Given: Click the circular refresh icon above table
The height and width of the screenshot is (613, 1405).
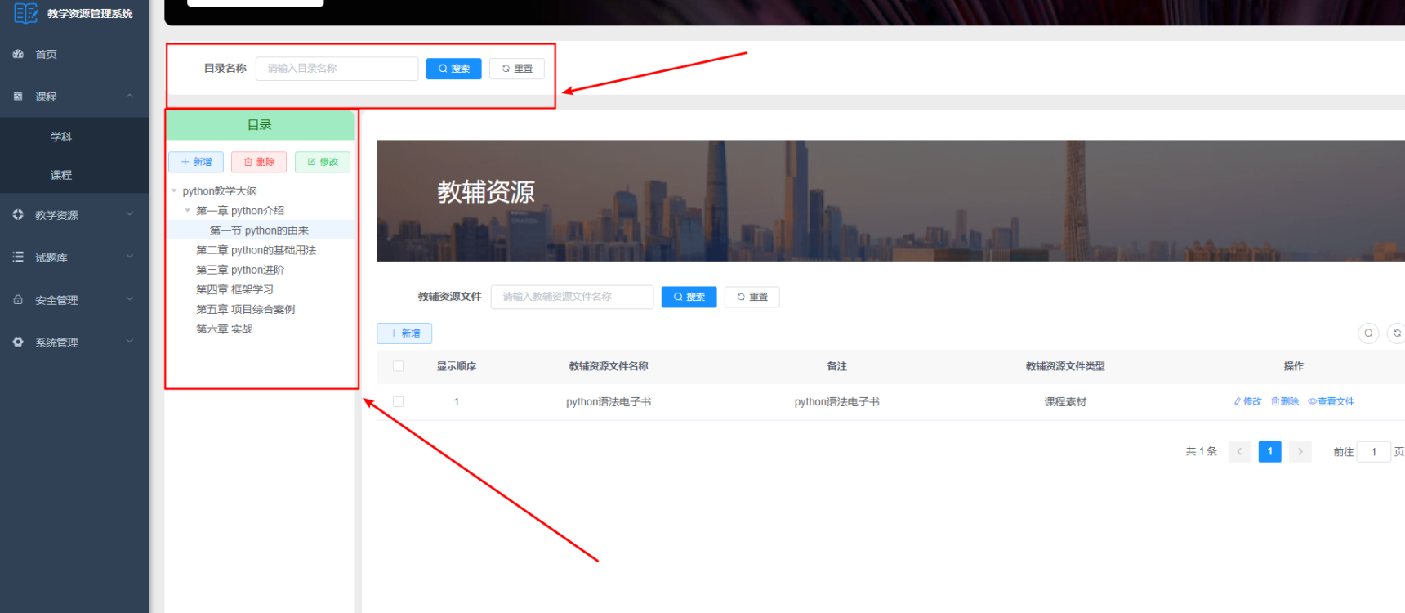Looking at the screenshot, I should (x=1397, y=333).
